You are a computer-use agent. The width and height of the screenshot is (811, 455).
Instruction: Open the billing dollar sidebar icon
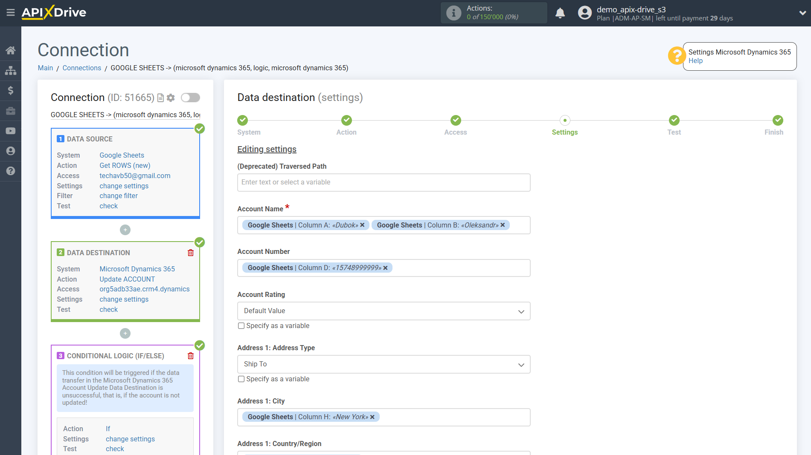[x=11, y=90]
